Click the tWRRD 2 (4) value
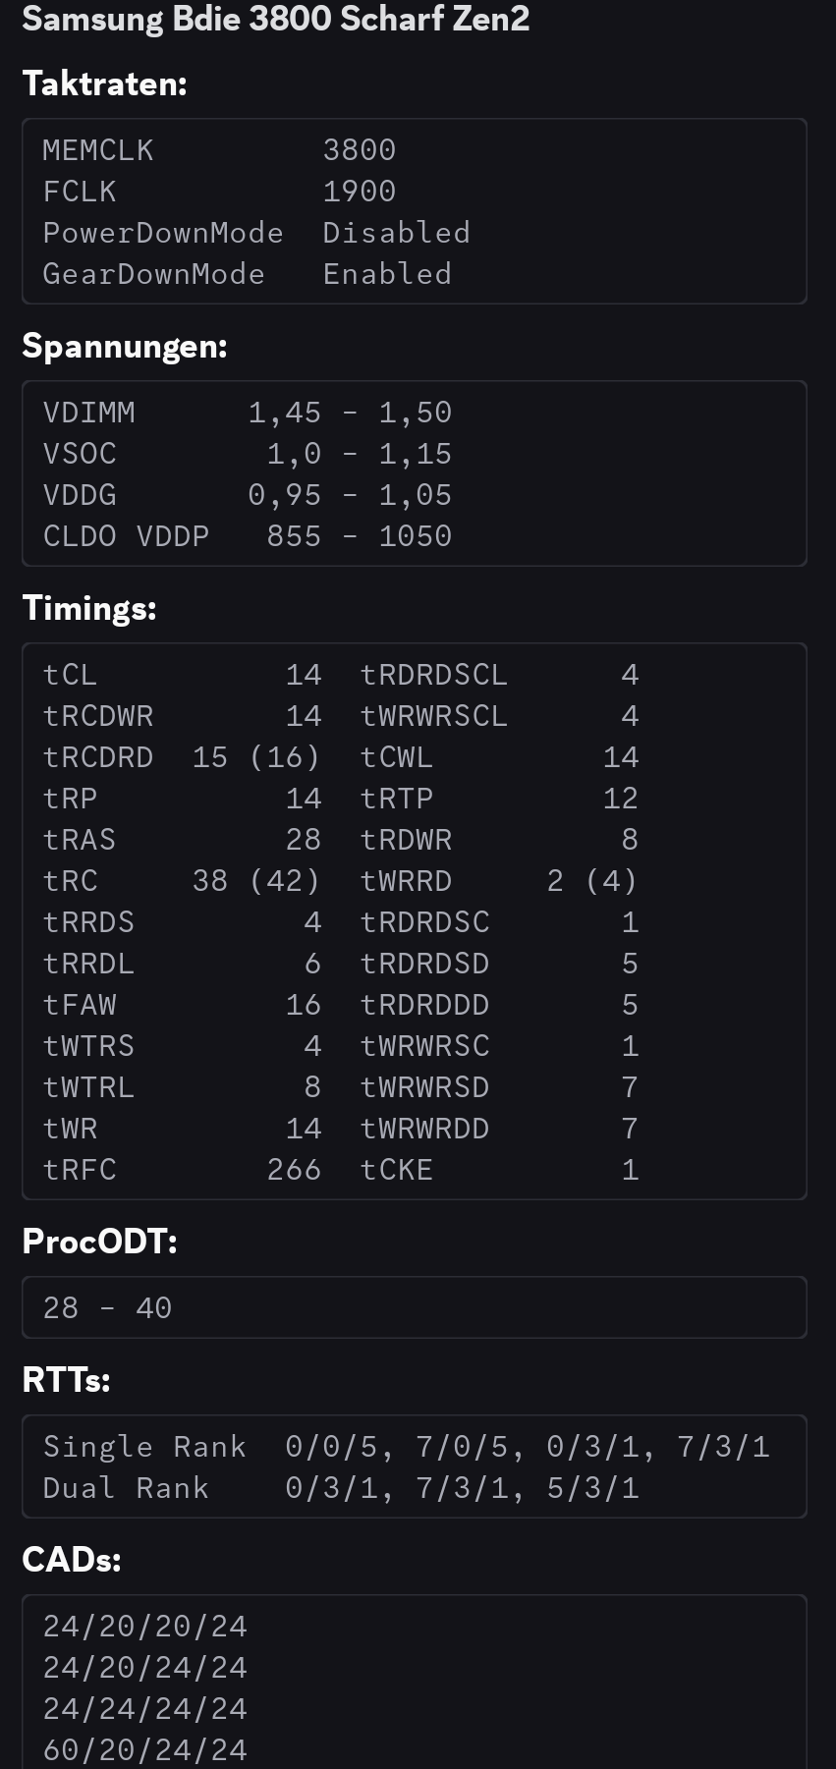 click(592, 880)
